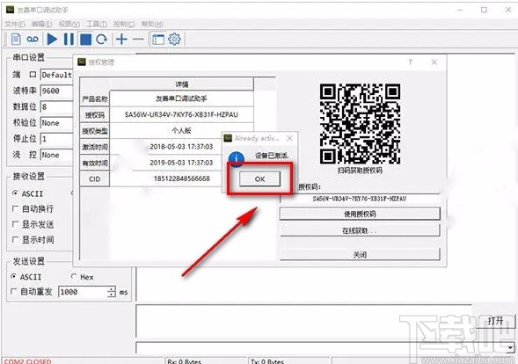The height and width of the screenshot is (364, 518).
Task: Click the 使用授权码 button
Action: point(360,214)
